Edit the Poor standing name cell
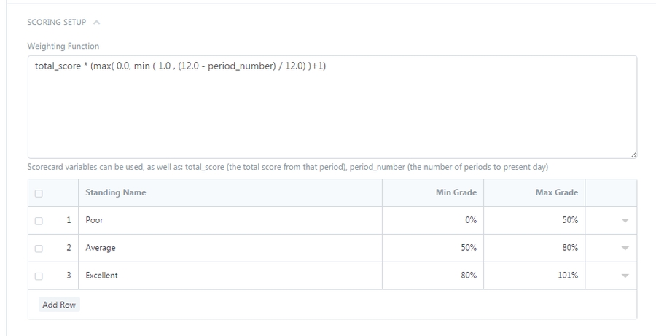 pos(230,220)
